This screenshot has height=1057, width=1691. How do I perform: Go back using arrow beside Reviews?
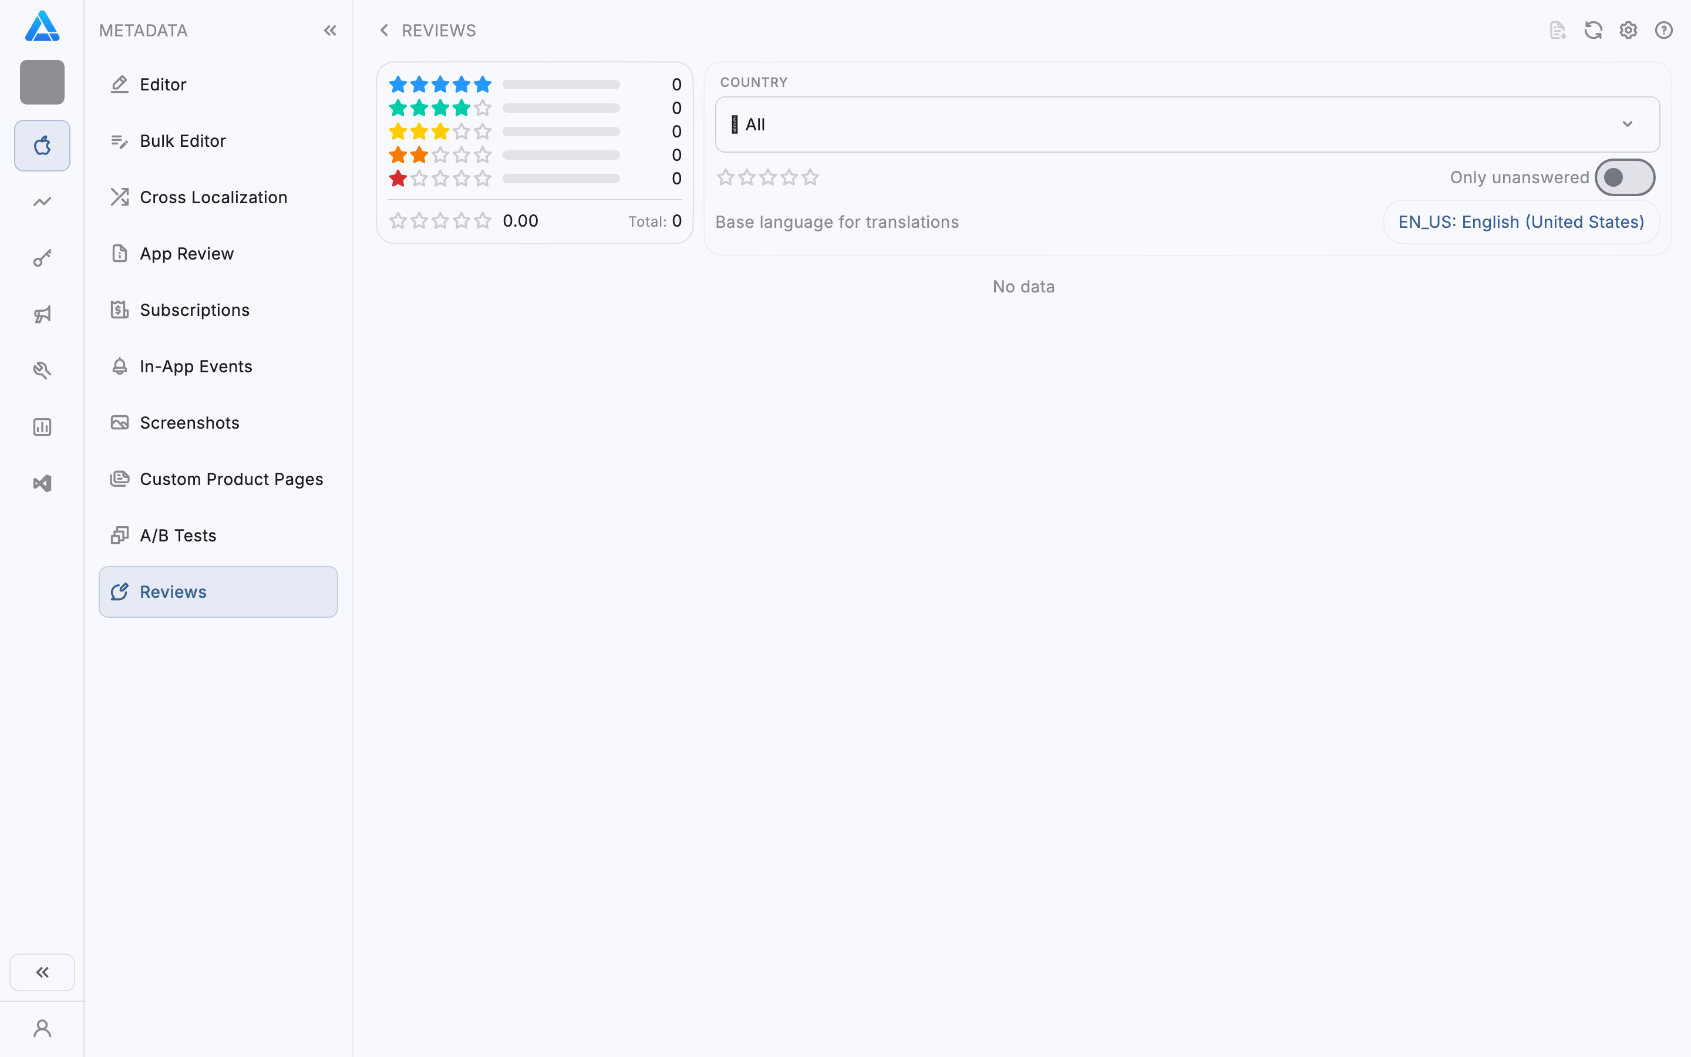coord(383,30)
